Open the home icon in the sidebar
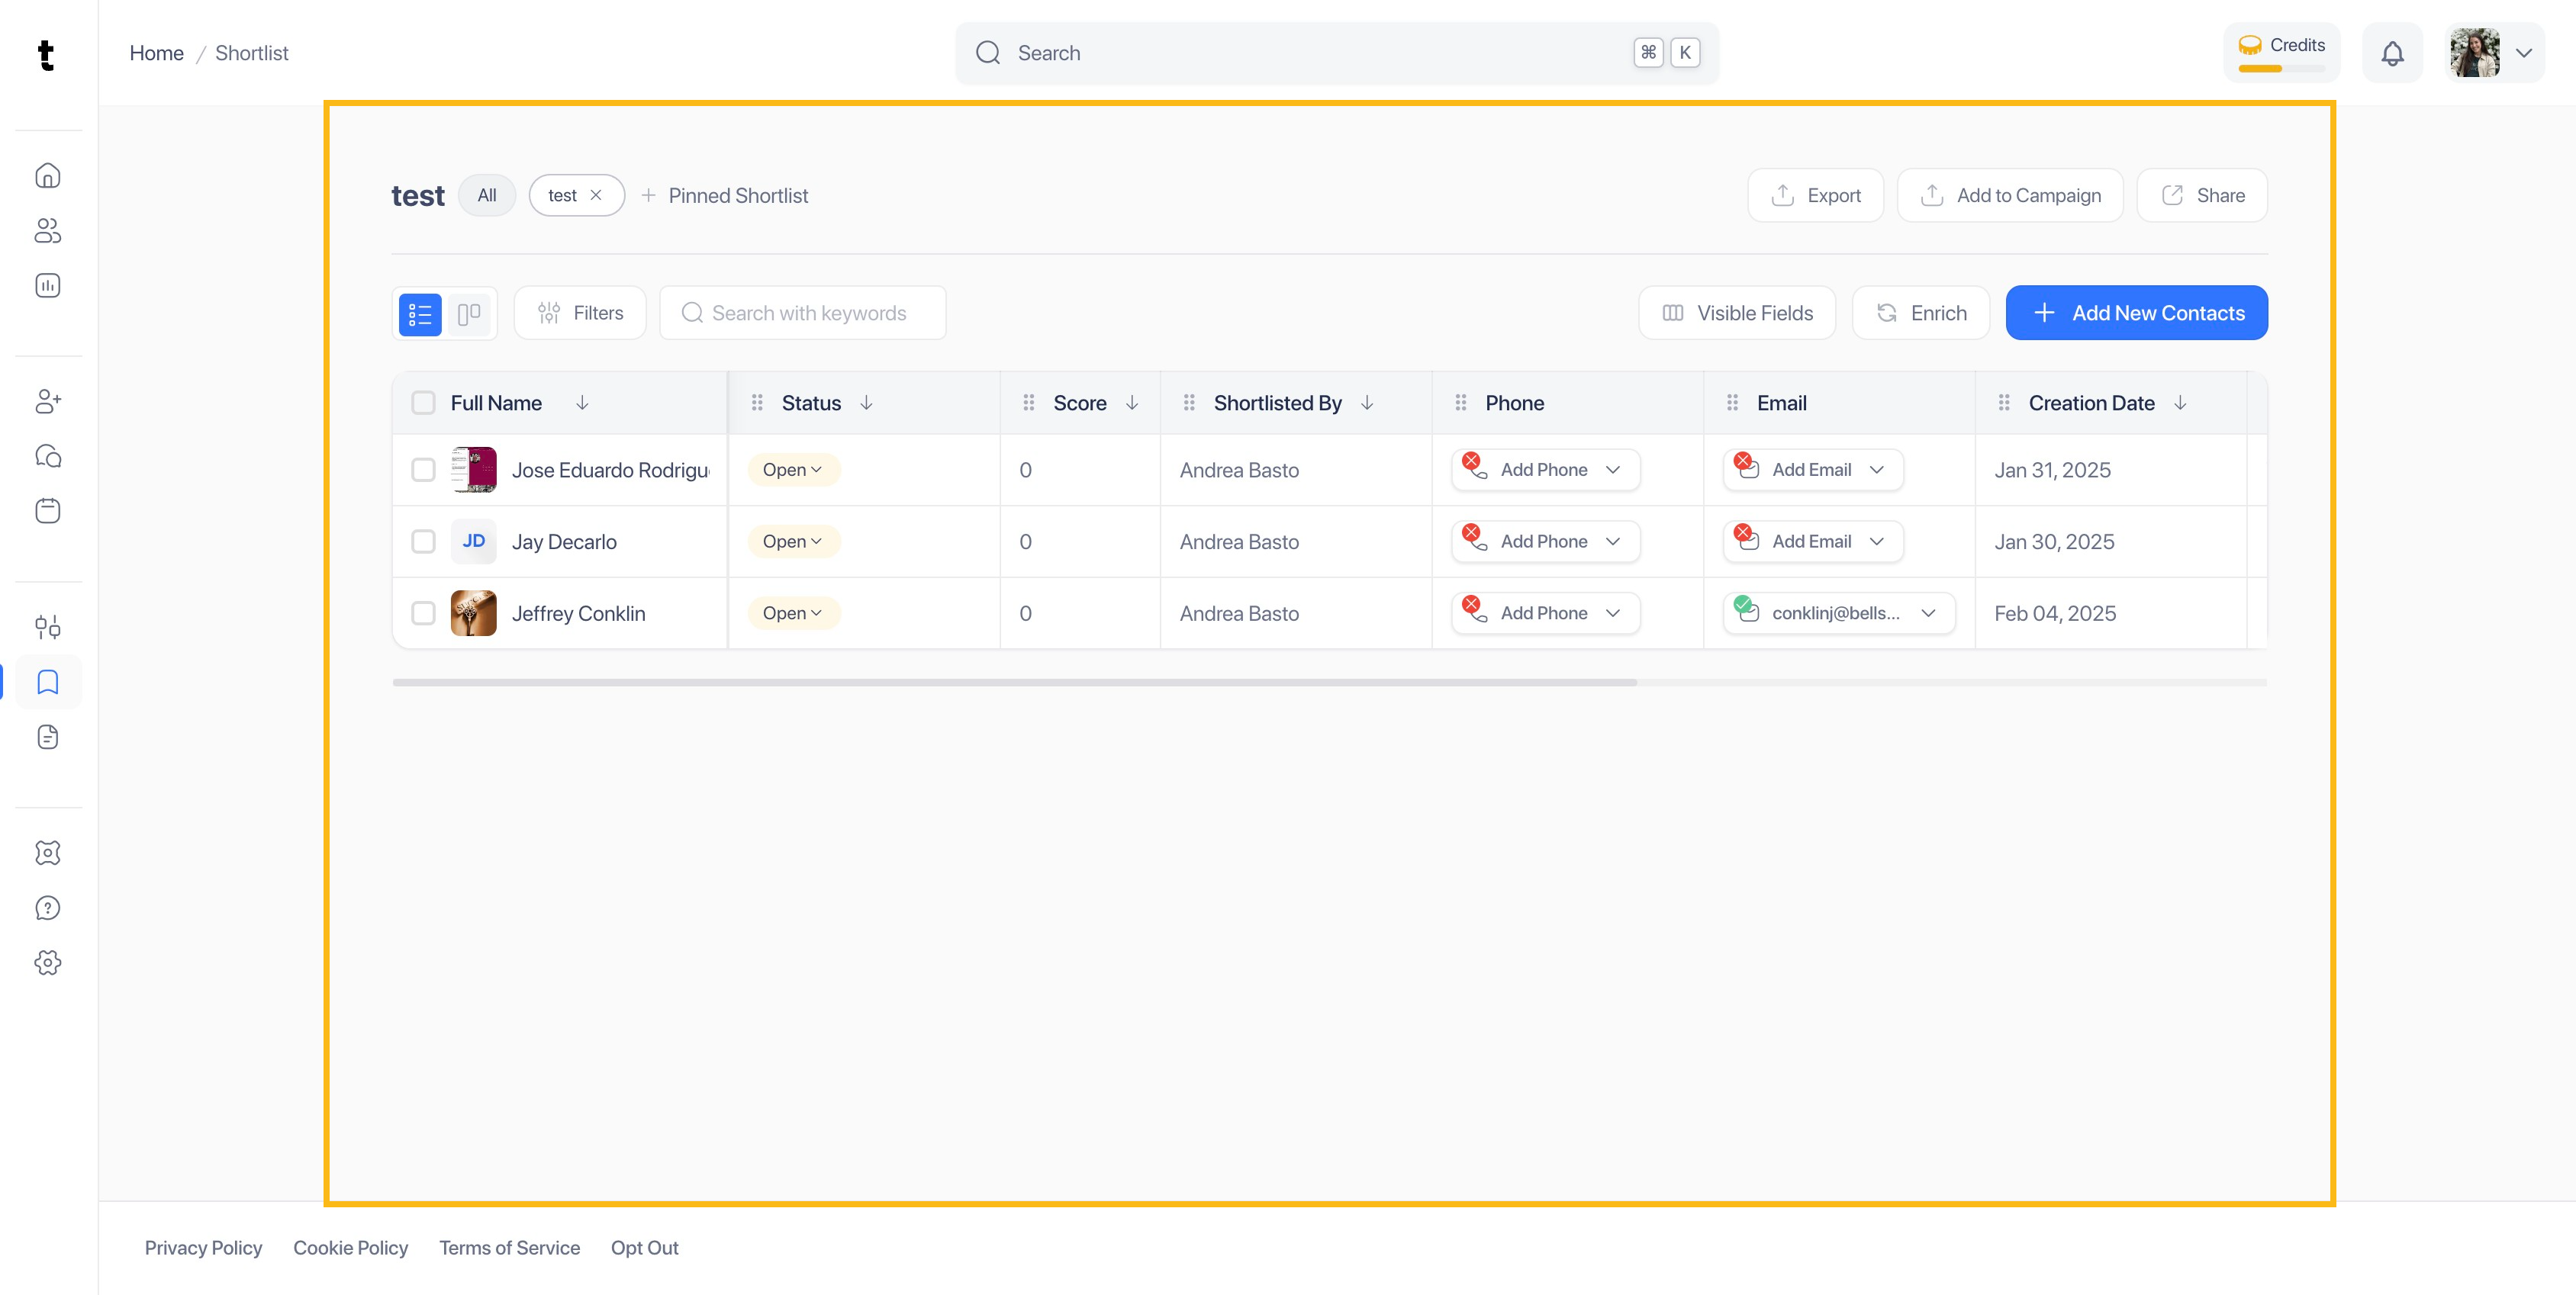This screenshot has height=1295, width=2576. (x=48, y=176)
